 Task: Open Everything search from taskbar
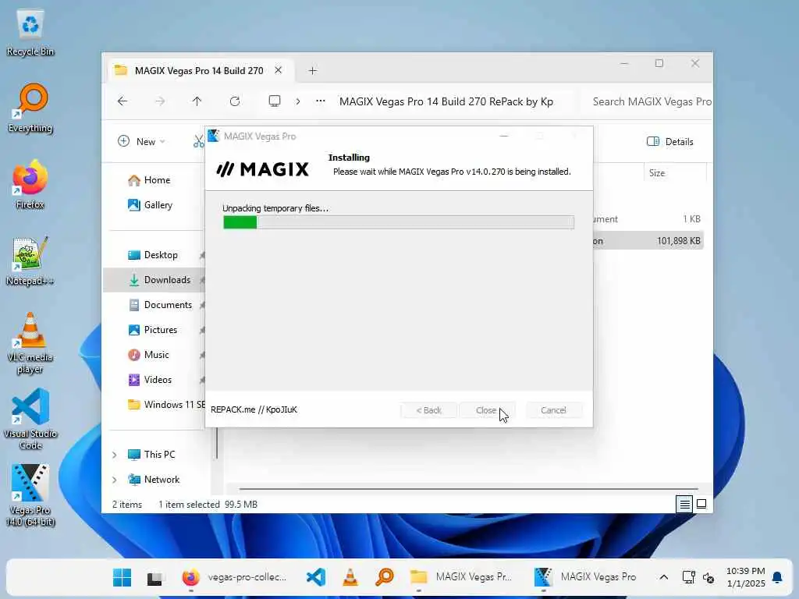tap(384, 578)
